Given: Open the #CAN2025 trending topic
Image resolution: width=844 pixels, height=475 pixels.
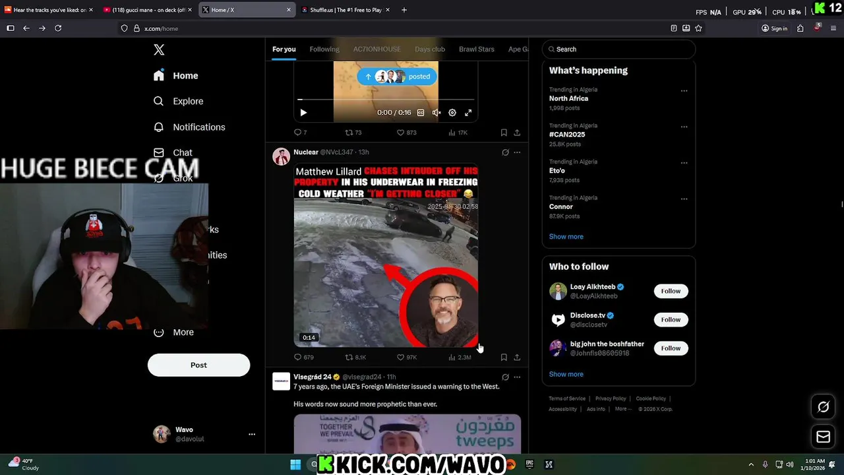Looking at the screenshot, I should click(567, 135).
